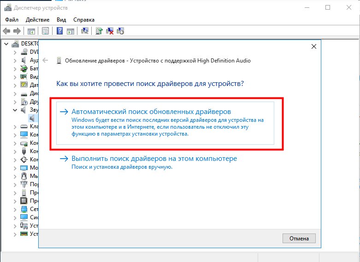Expand the Пор ports category
This screenshot has width=360, height=262.
click(x=15, y=184)
